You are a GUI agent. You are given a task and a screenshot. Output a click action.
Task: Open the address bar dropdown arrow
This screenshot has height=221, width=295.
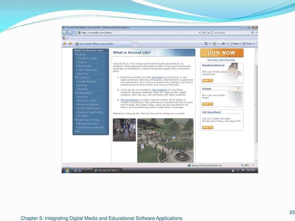[x=200, y=33]
